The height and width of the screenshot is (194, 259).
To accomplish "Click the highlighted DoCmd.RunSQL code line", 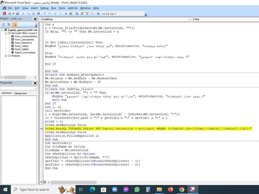I will tap(148, 129).
